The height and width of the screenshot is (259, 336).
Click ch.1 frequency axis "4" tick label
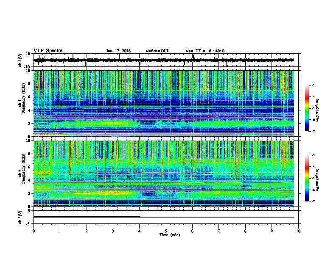click(30, 110)
